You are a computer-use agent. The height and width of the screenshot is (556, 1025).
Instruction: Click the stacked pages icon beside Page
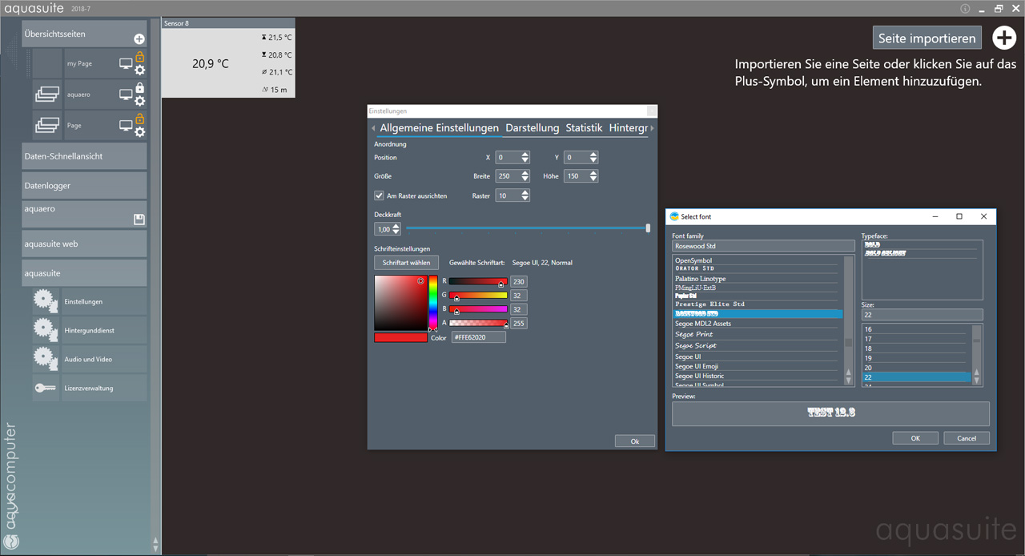(47, 126)
